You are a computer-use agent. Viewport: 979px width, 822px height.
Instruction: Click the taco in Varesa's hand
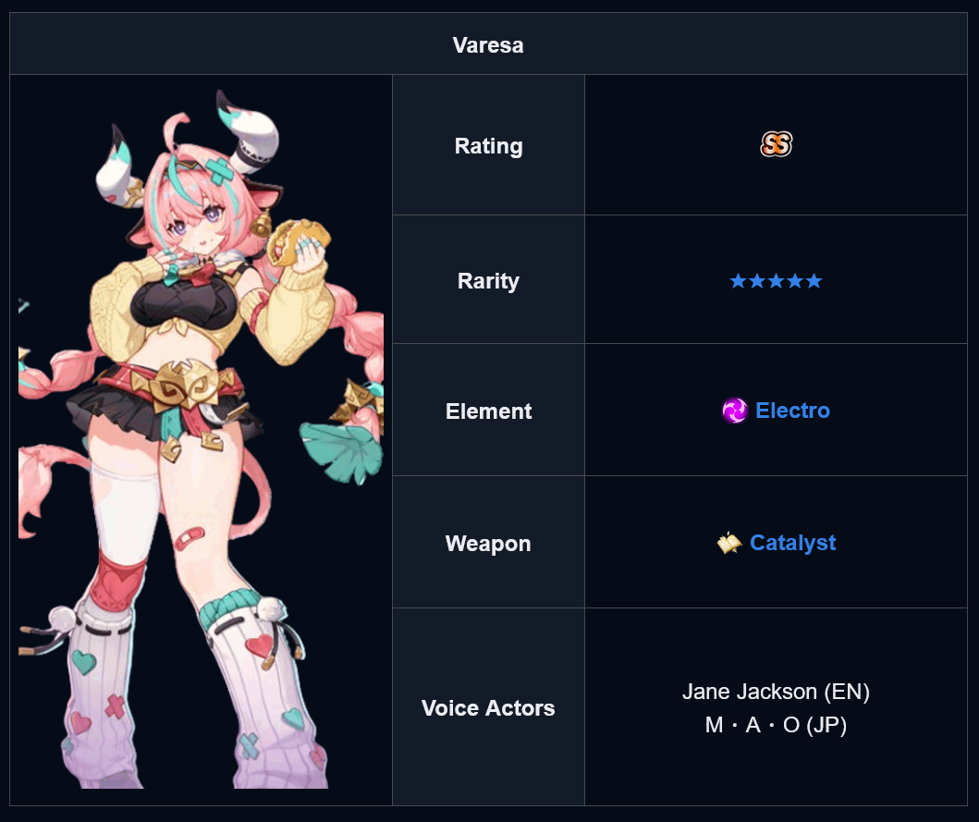tap(298, 241)
